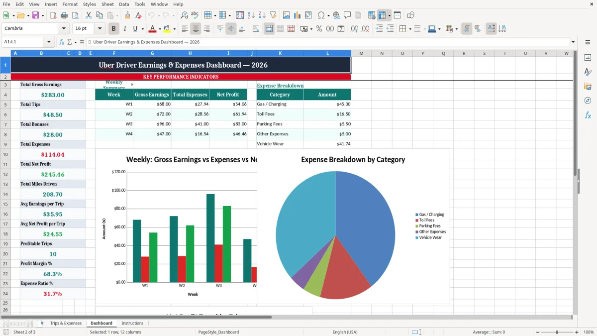The height and width of the screenshot is (336, 597).
Task: Click Delete Decimal Place icon
Action: coord(366,29)
